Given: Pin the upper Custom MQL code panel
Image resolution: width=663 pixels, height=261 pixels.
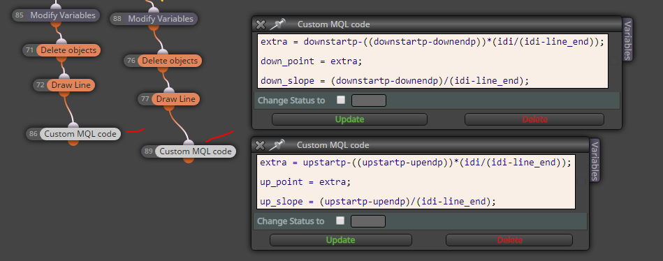Looking at the screenshot, I should point(277,24).
